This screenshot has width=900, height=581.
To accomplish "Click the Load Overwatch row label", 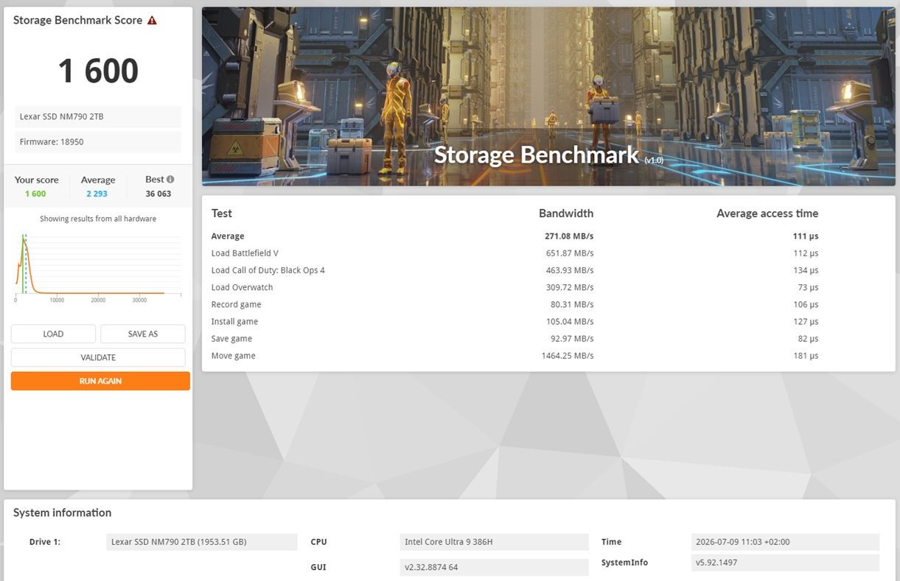I will pos(242,287).
